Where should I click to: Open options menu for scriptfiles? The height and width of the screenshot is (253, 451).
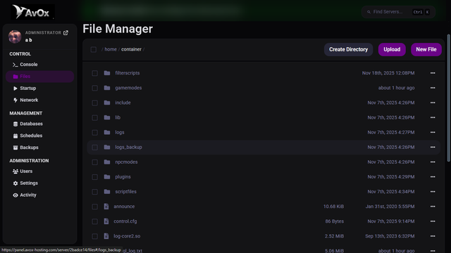(433, 192)
